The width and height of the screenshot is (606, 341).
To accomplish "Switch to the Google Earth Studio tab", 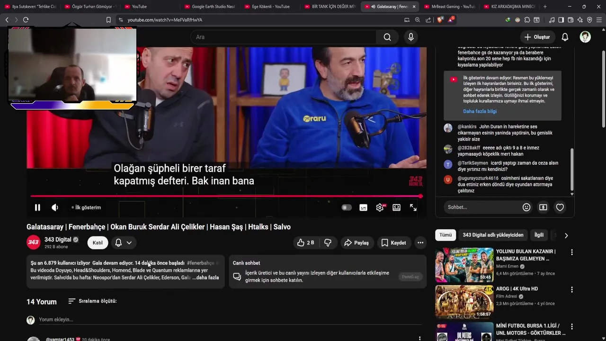I will click(209, 7).
